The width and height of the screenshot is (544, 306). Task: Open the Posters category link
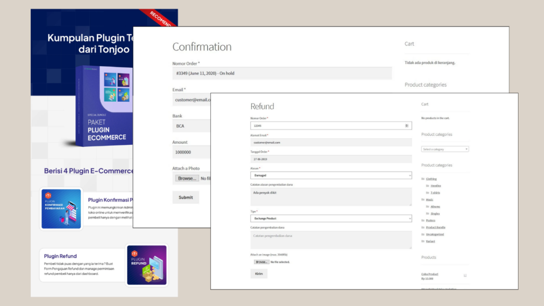(430, 221)
